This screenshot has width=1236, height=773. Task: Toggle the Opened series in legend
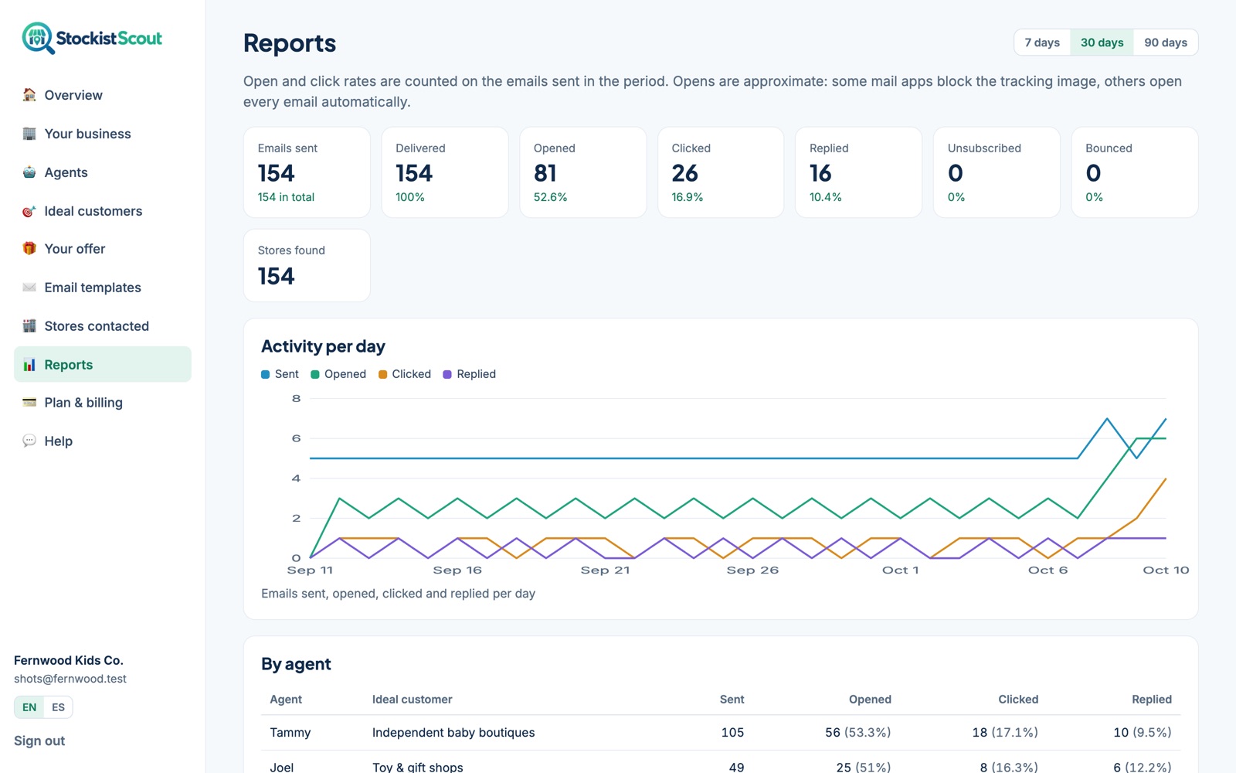pyautogui.click(x=338, y=374)
